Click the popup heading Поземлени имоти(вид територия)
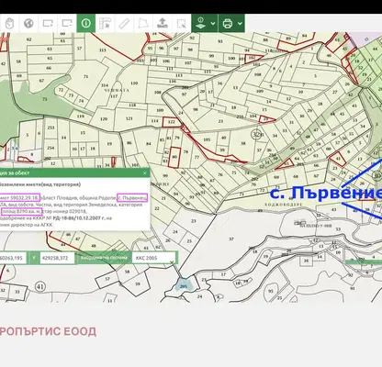The image size is (382, 367). click(x=39, y=184)
